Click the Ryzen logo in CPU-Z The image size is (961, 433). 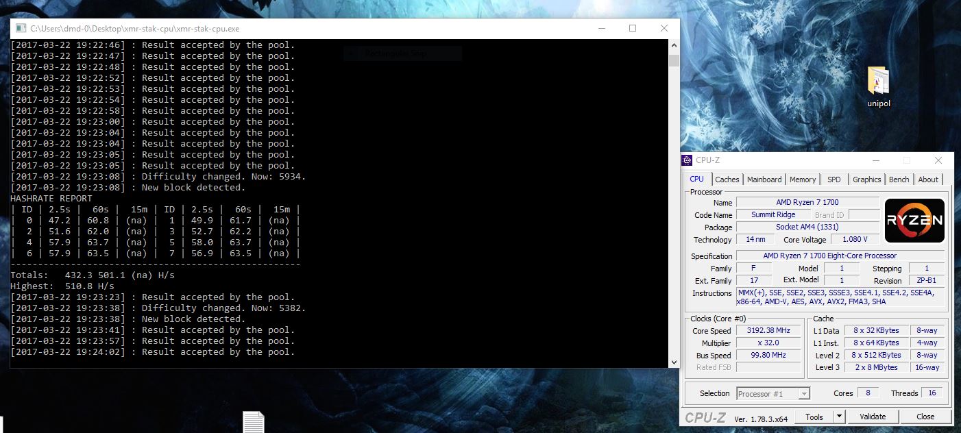(x=914, y=221)
